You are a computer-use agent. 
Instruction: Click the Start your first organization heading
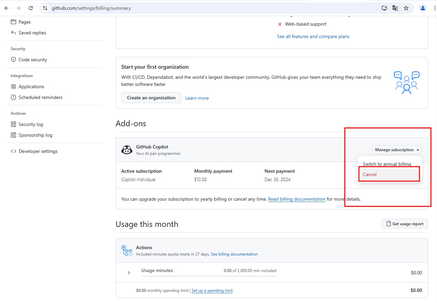[x=155, y=67]
